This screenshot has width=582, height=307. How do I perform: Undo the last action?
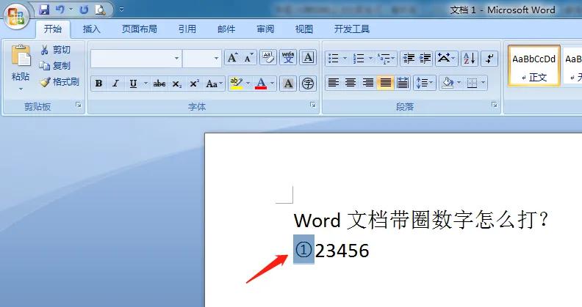click(60, 10)
